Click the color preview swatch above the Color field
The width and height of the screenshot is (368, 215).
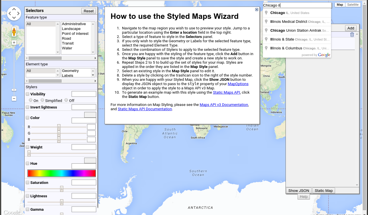click(90, 115)
